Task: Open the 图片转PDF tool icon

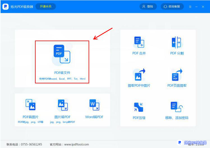Action: (62, 105)
